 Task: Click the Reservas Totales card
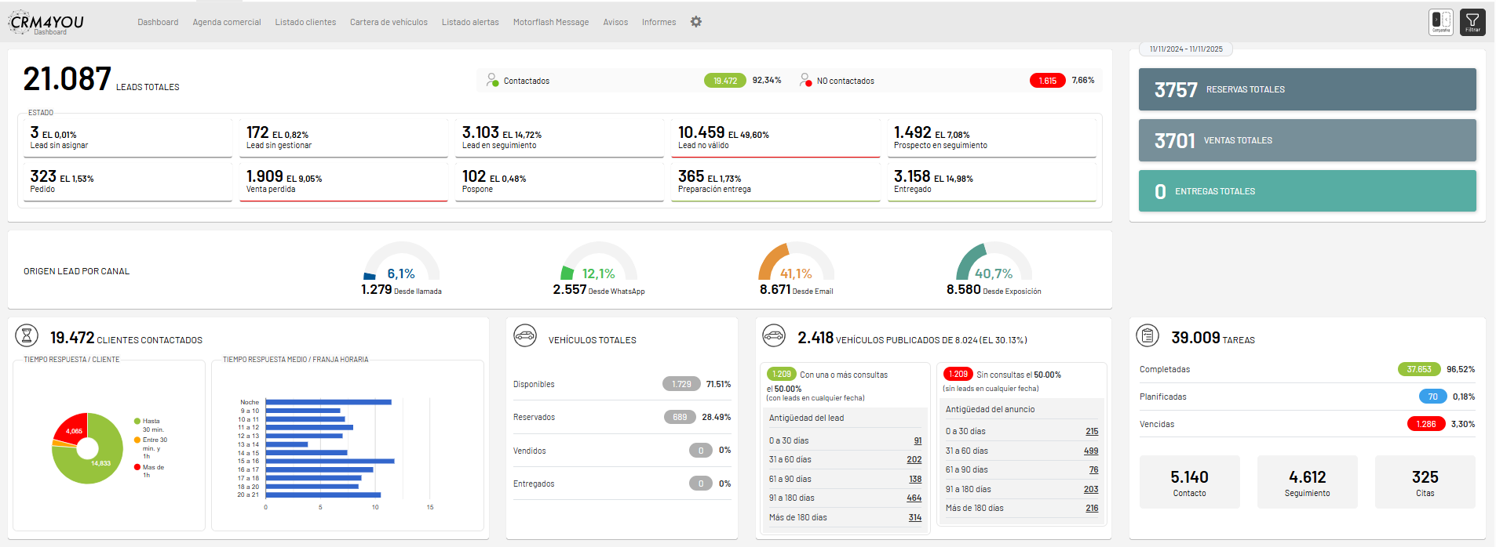click(1307, 89)
